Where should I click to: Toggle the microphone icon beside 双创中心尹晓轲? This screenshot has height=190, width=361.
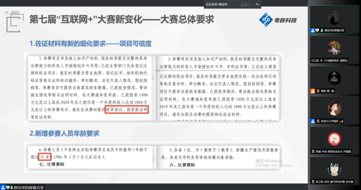(x=312, y=121)
